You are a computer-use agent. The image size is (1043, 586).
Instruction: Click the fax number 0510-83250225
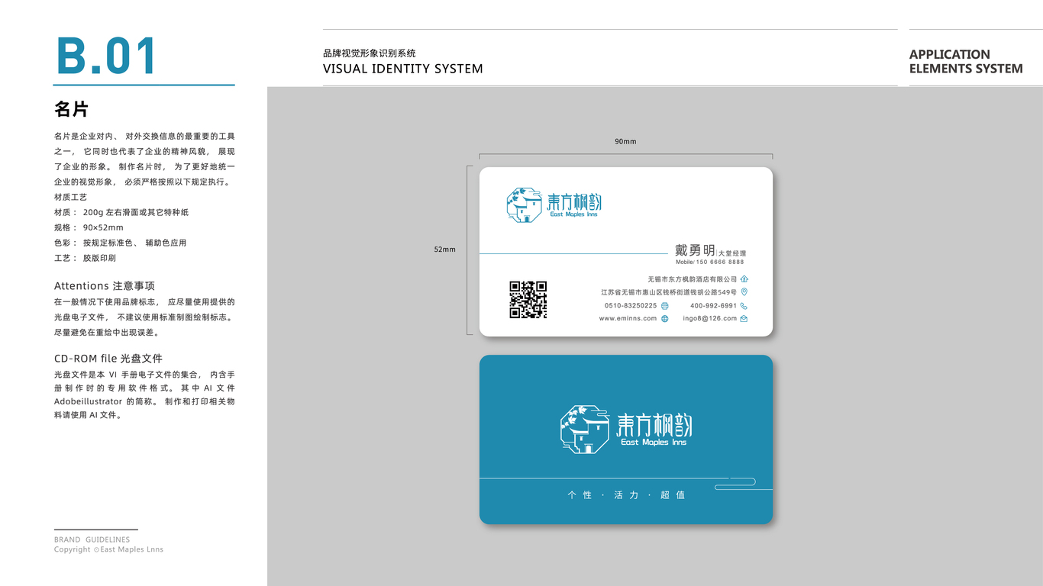631,306
